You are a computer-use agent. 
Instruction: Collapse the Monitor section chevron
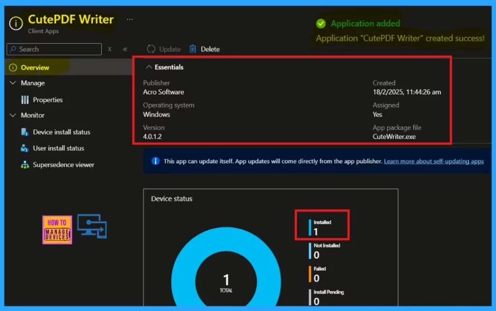[x=13, y=115]
